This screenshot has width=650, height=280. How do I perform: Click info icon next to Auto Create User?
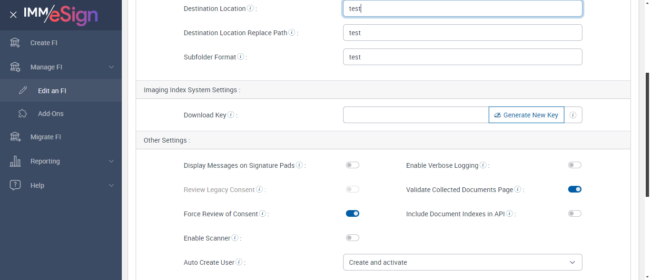[x=239, y=262]
